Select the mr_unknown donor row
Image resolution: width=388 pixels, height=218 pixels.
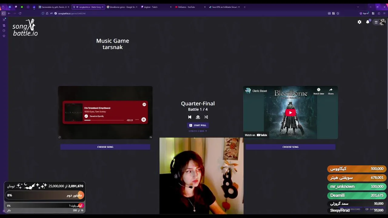(x=357, y=187)
